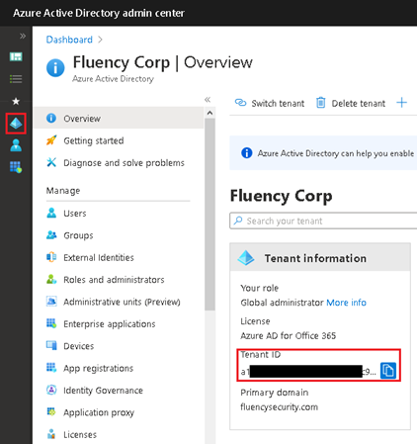Click the Delete tenant trash icon
The width and height of the screenshot is (417, 444).
pyautogui.click(x=320, y=103)
